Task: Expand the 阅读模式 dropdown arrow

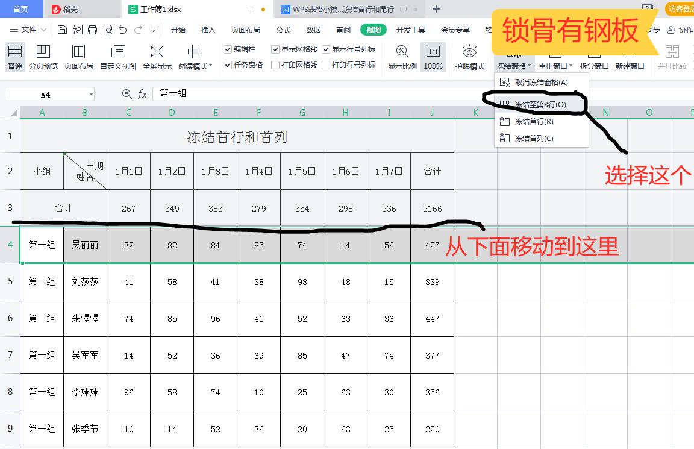Action: [x=210, y=66]
